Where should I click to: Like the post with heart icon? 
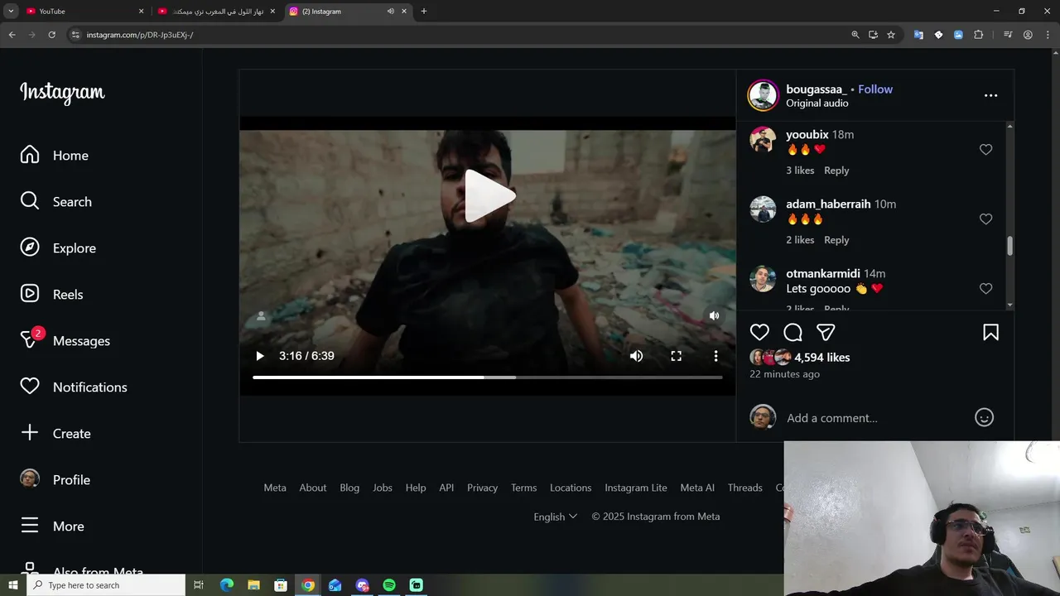pos(759,332)
